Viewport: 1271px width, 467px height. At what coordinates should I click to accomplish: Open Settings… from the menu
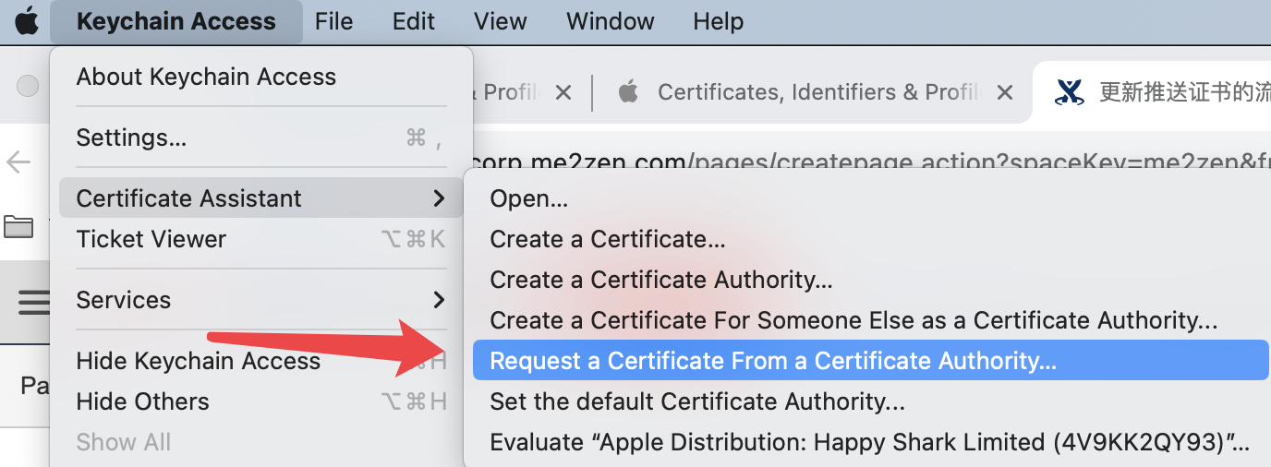pos(131,138)
